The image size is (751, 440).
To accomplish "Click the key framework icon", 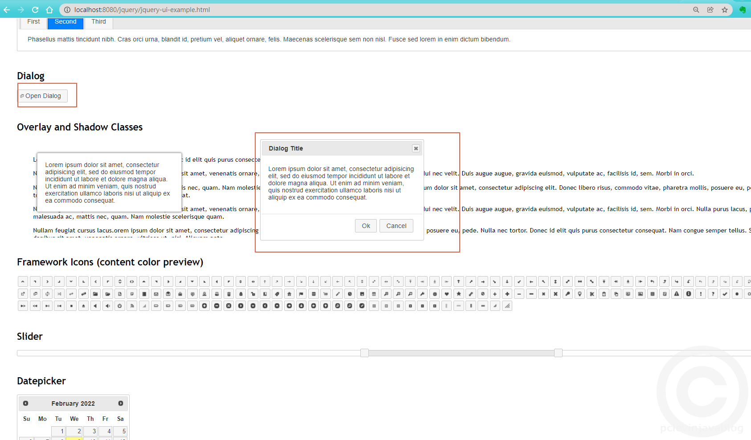I will click(567, 294).
